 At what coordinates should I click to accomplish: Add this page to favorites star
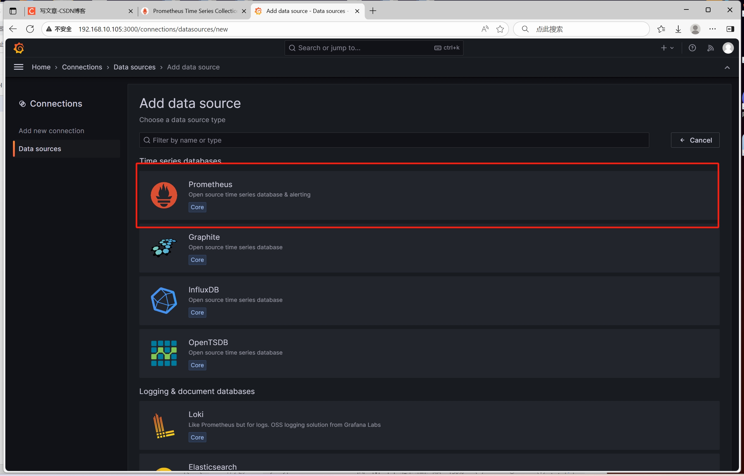coord(500,29)
